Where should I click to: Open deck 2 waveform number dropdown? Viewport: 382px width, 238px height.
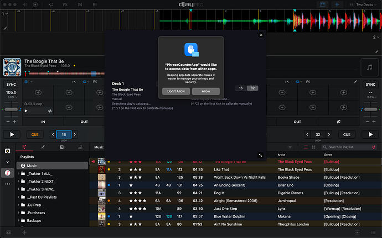click(x=376, y=37)
